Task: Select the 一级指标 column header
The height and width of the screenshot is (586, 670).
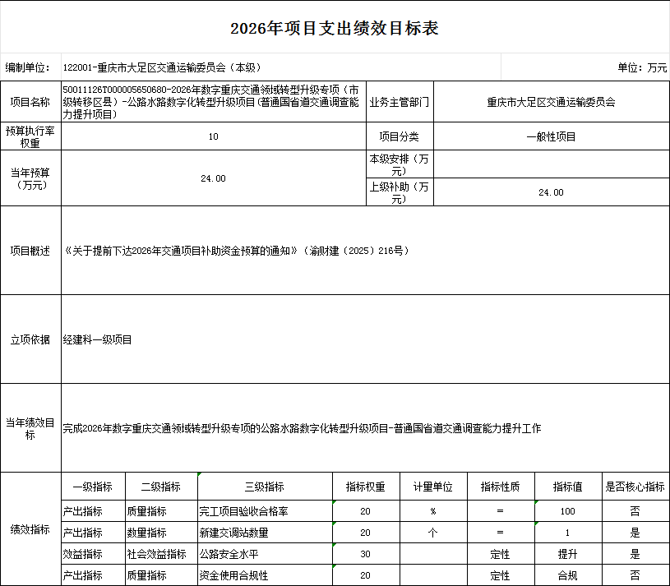Action: pyautogui.click(x=91, y=488)
